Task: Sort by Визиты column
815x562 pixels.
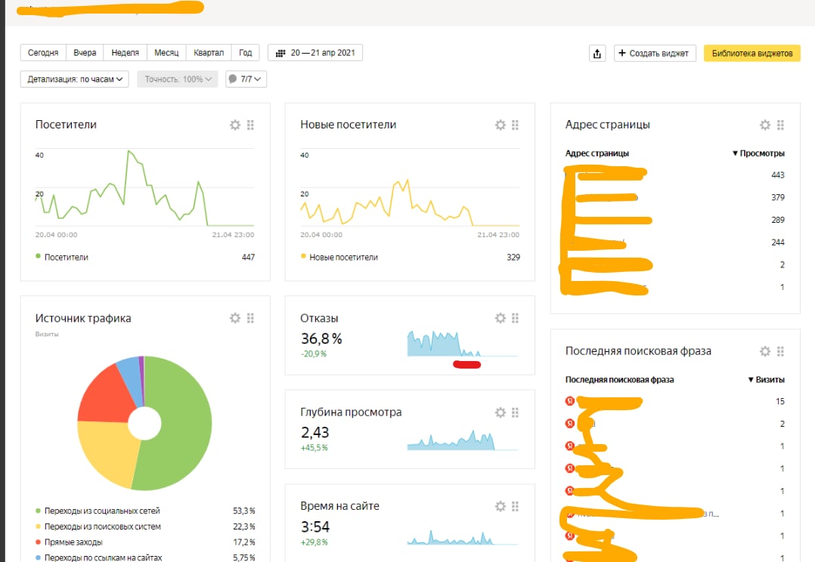Action: [x=766, y=380]
